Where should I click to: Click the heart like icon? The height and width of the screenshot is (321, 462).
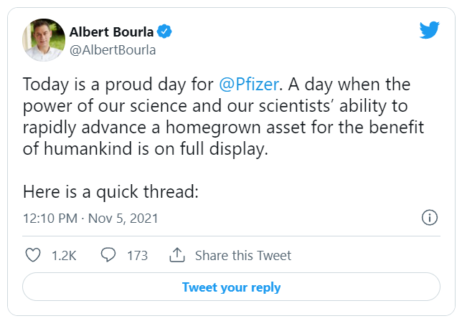pos(33,255)
